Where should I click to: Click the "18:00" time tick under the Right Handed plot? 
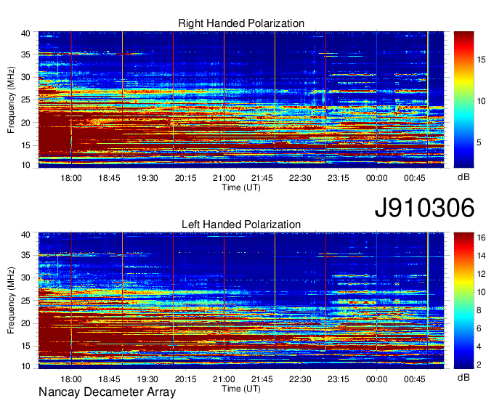tap(71, 178)
